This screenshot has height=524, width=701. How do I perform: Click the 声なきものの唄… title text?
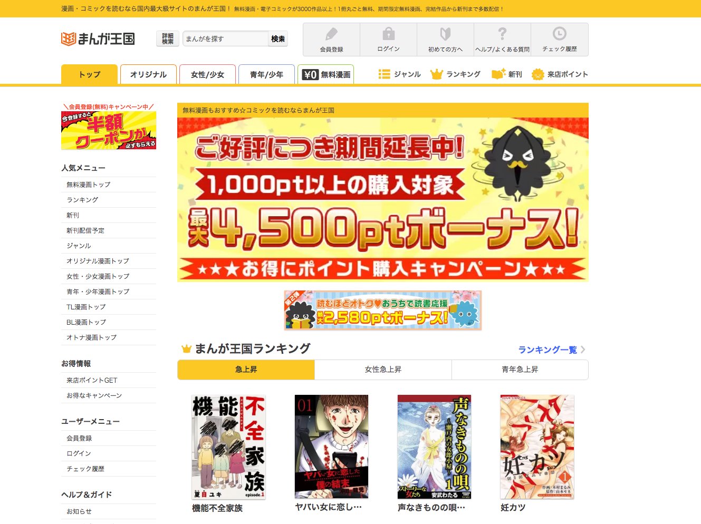click(431, 508)
